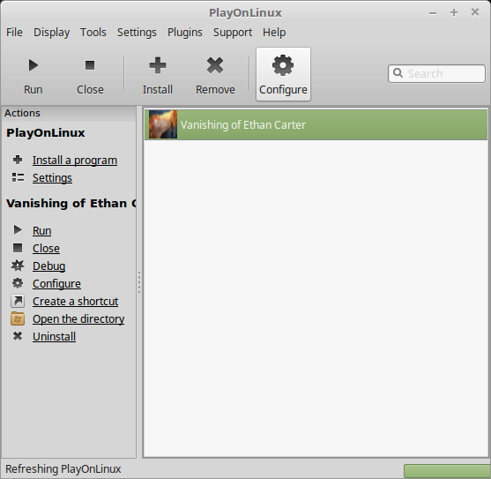This screenshot has width=491, height=479.
Task: Open the File menu
Action: tap(14, 32)
